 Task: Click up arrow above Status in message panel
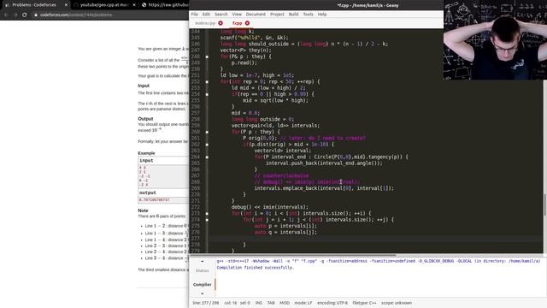(x=202, y=261)
